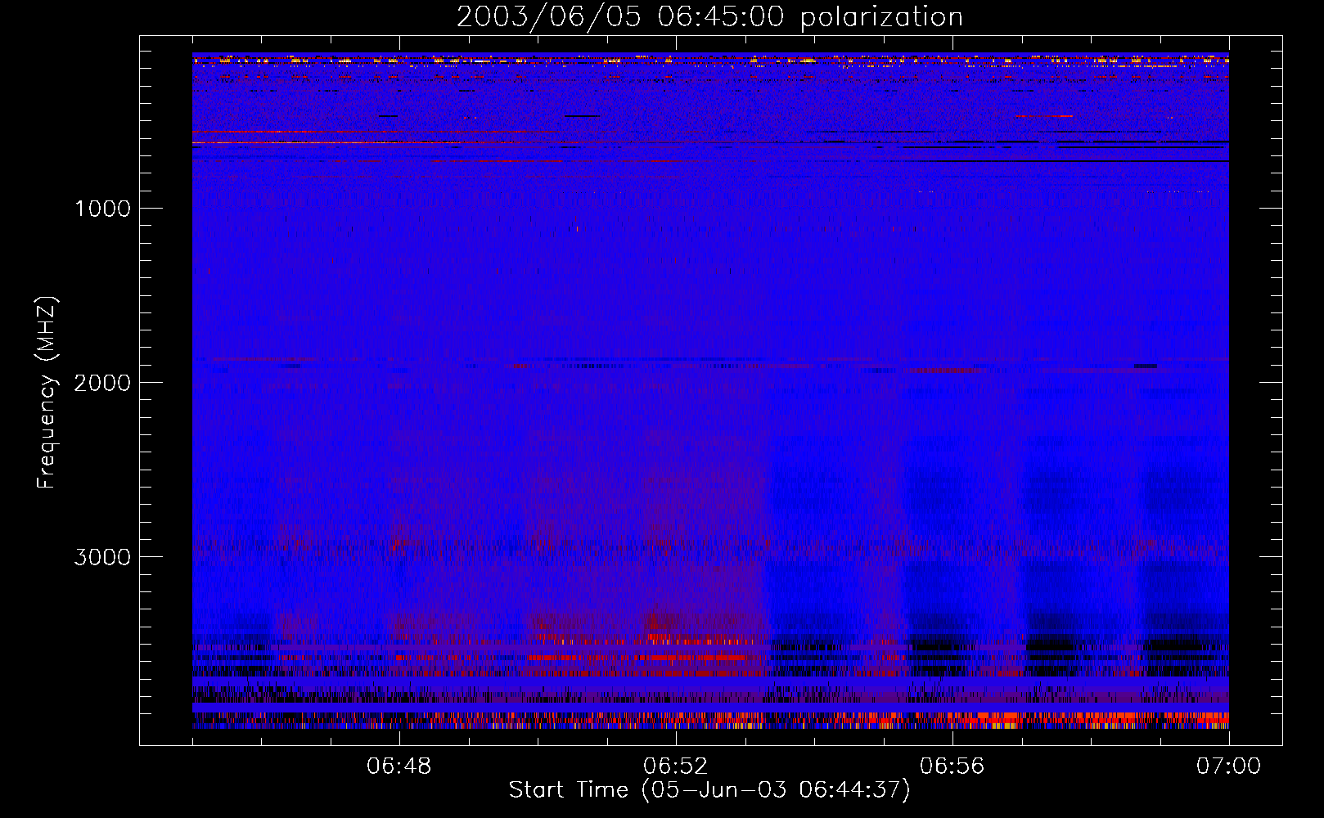Click the '1000' frequency tick label

[103, 209]
